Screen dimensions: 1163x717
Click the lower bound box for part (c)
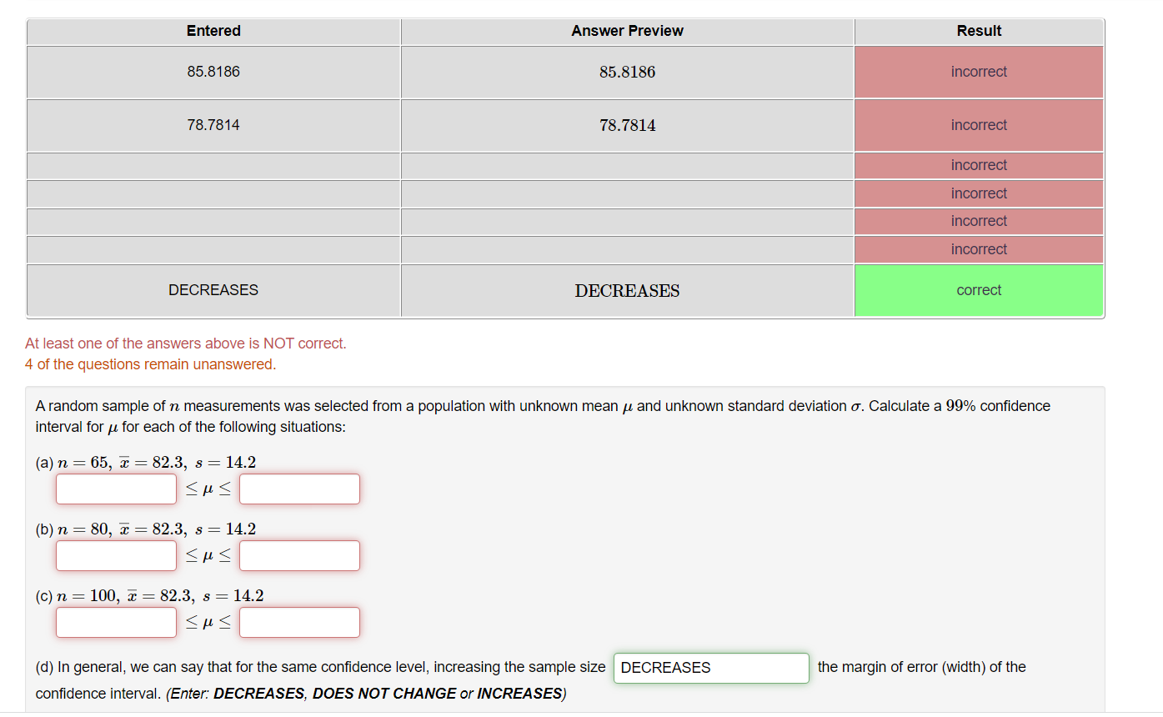click(115, 622)
